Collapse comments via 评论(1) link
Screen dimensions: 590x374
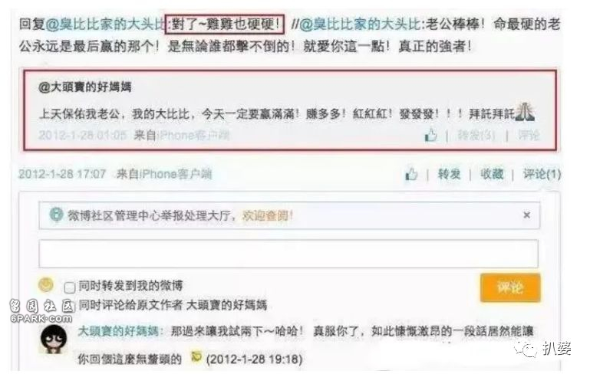[542, 174]
